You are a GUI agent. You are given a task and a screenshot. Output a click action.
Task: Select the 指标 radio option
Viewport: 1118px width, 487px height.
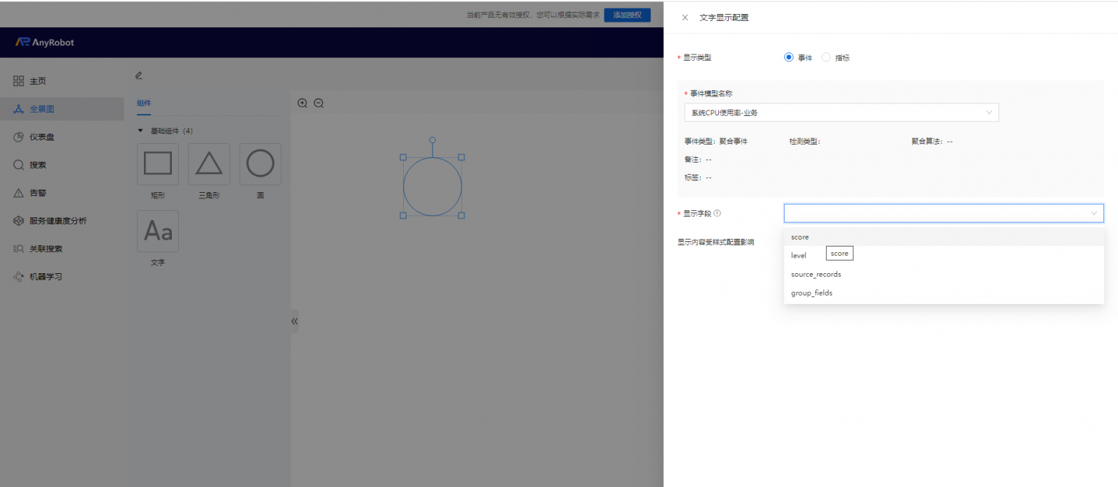point(826,57)
